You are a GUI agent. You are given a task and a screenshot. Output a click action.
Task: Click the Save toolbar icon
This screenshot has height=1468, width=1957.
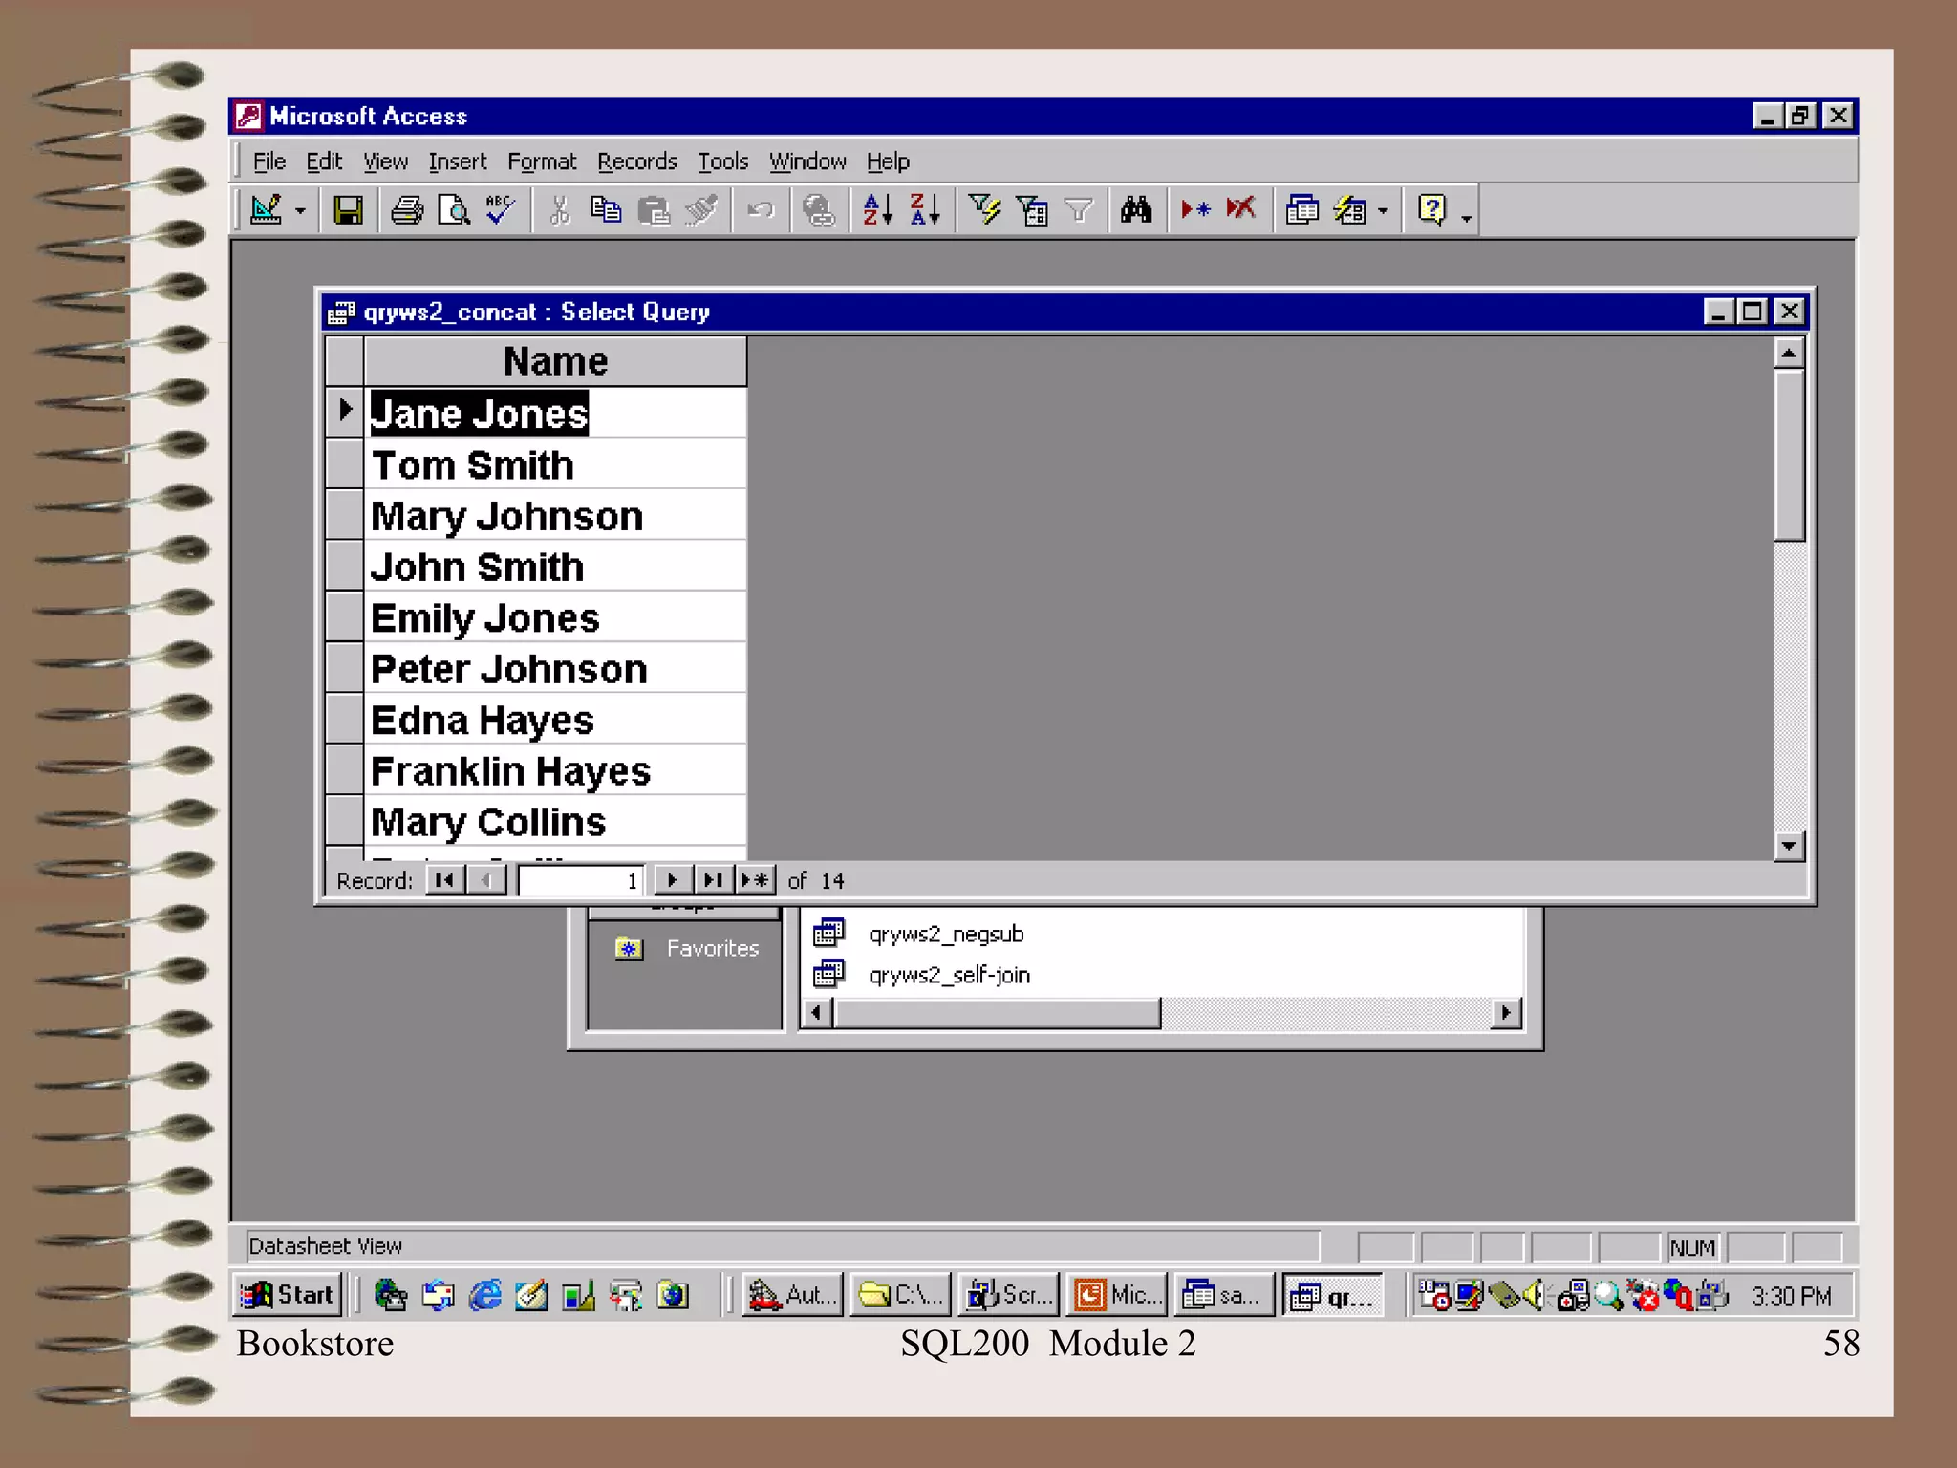(x=348, y=210)
